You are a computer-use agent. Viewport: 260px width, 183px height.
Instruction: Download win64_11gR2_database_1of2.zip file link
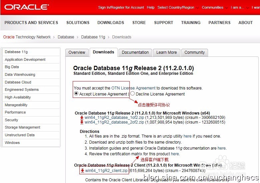click(114, 118)
